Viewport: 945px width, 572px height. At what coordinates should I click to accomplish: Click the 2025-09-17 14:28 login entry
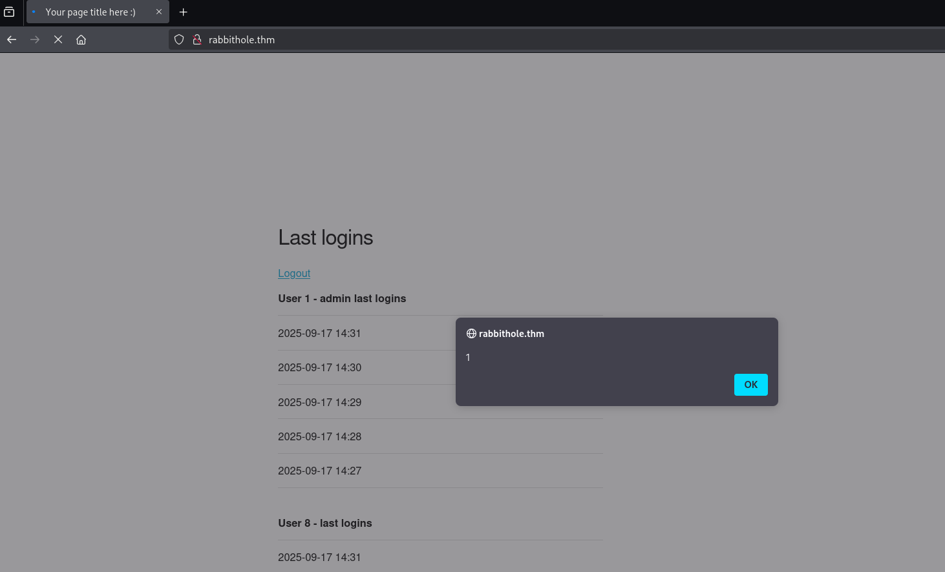coord(319,436)
